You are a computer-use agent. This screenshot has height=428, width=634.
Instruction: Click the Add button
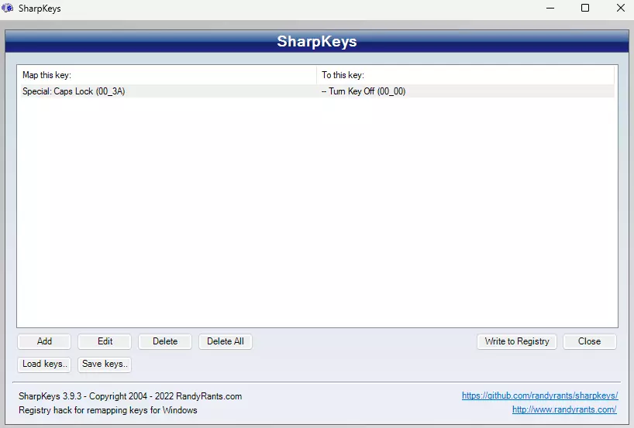[x=44, y=341]
